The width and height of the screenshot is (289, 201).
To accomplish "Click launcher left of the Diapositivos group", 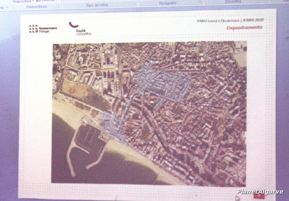I will [x=7, y=7].
